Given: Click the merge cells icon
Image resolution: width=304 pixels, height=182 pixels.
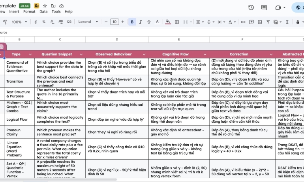Looking at the screenshot, I should (x=185, y=22).
